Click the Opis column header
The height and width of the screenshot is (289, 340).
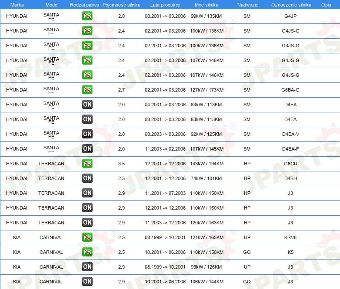click(x=326, y=5)
